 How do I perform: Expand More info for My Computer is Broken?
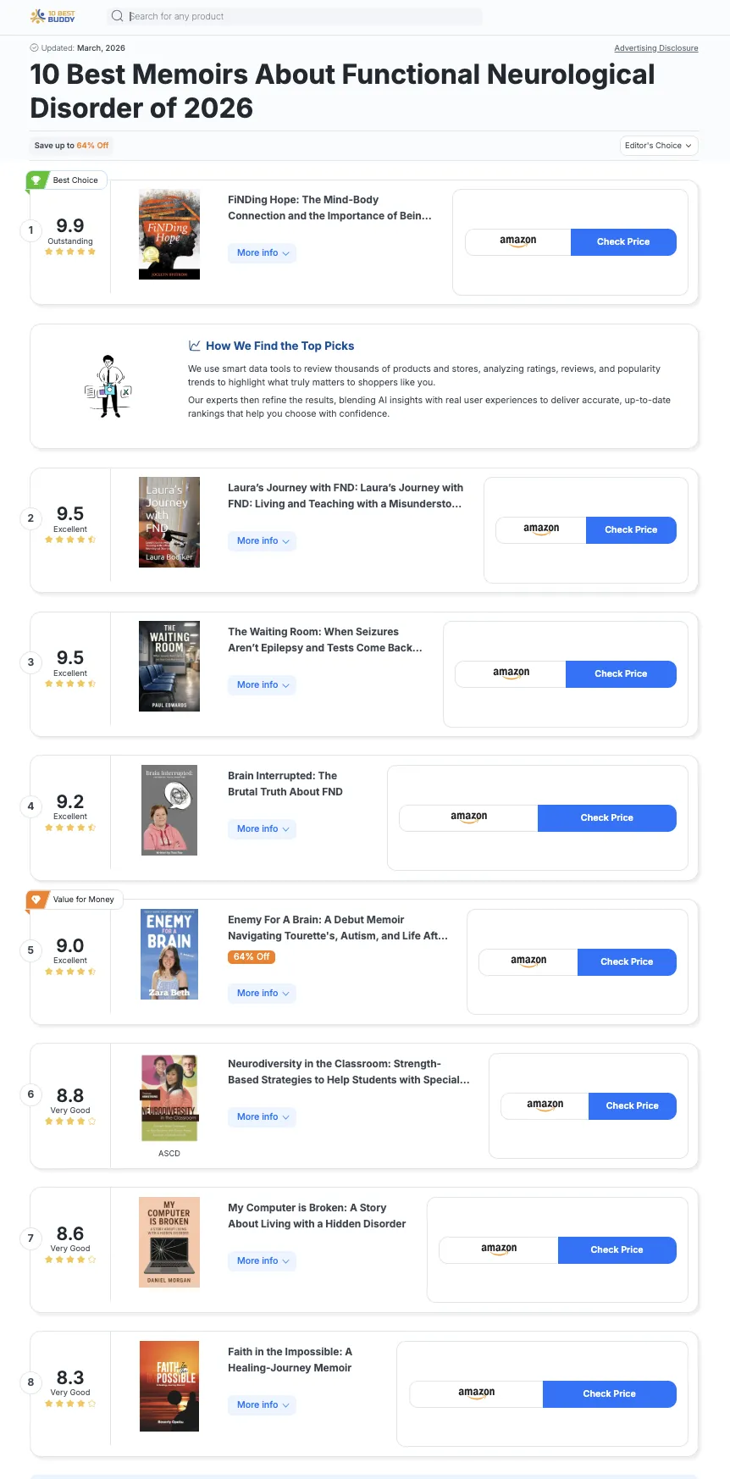[263, 1261]
